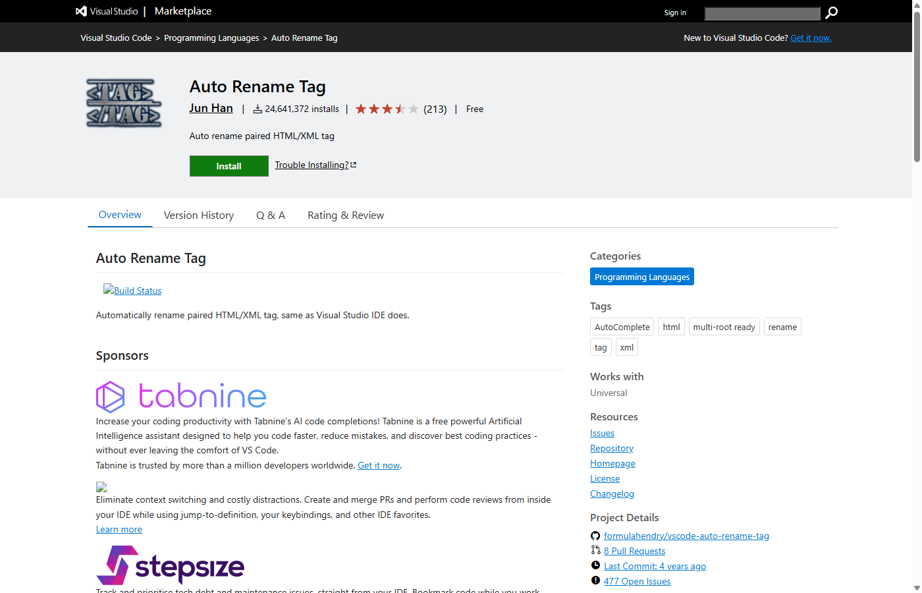The width and height of the screenshot is (922, 593).
Task: Click the Build Status badge
Action: [x=132, y=290]
